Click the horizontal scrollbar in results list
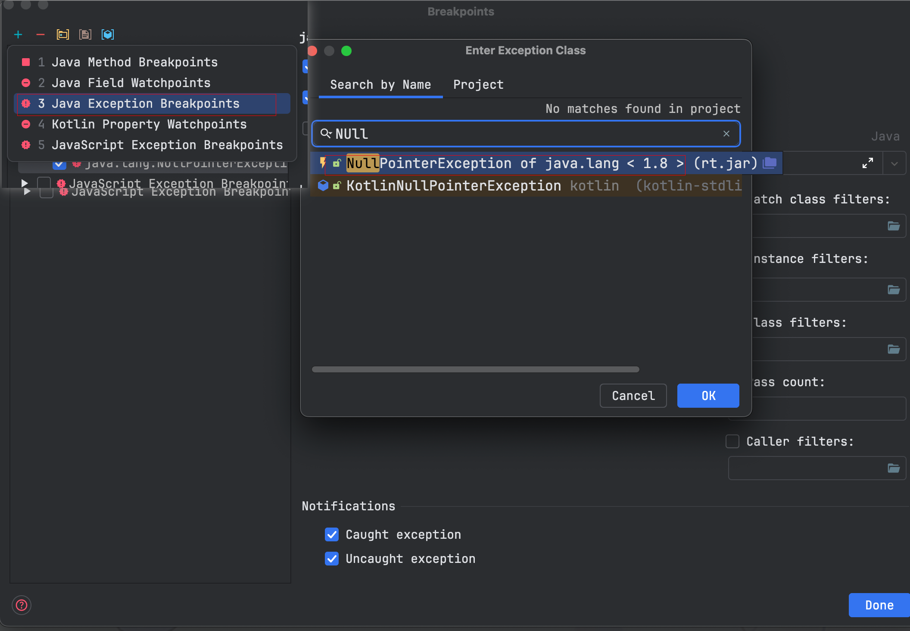The height and width of the screenshot is (631, 910). click(475, 369)
